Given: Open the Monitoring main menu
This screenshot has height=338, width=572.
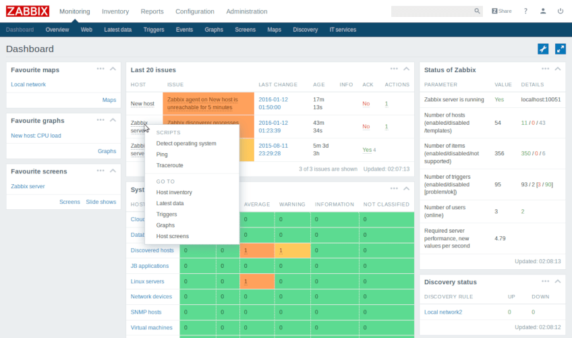Looking at the screenshot, I should pyautogui.click(x=74, y=11).
